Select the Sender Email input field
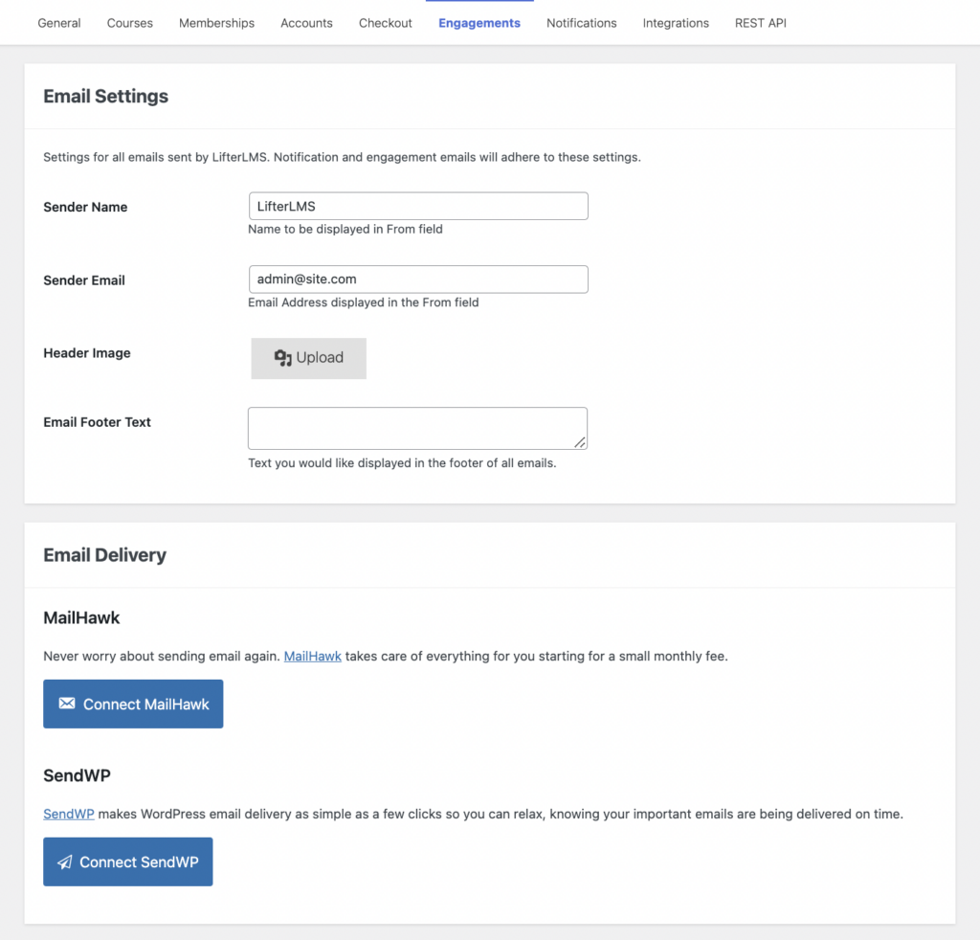 pyautogui.click(x=418, y=279)
